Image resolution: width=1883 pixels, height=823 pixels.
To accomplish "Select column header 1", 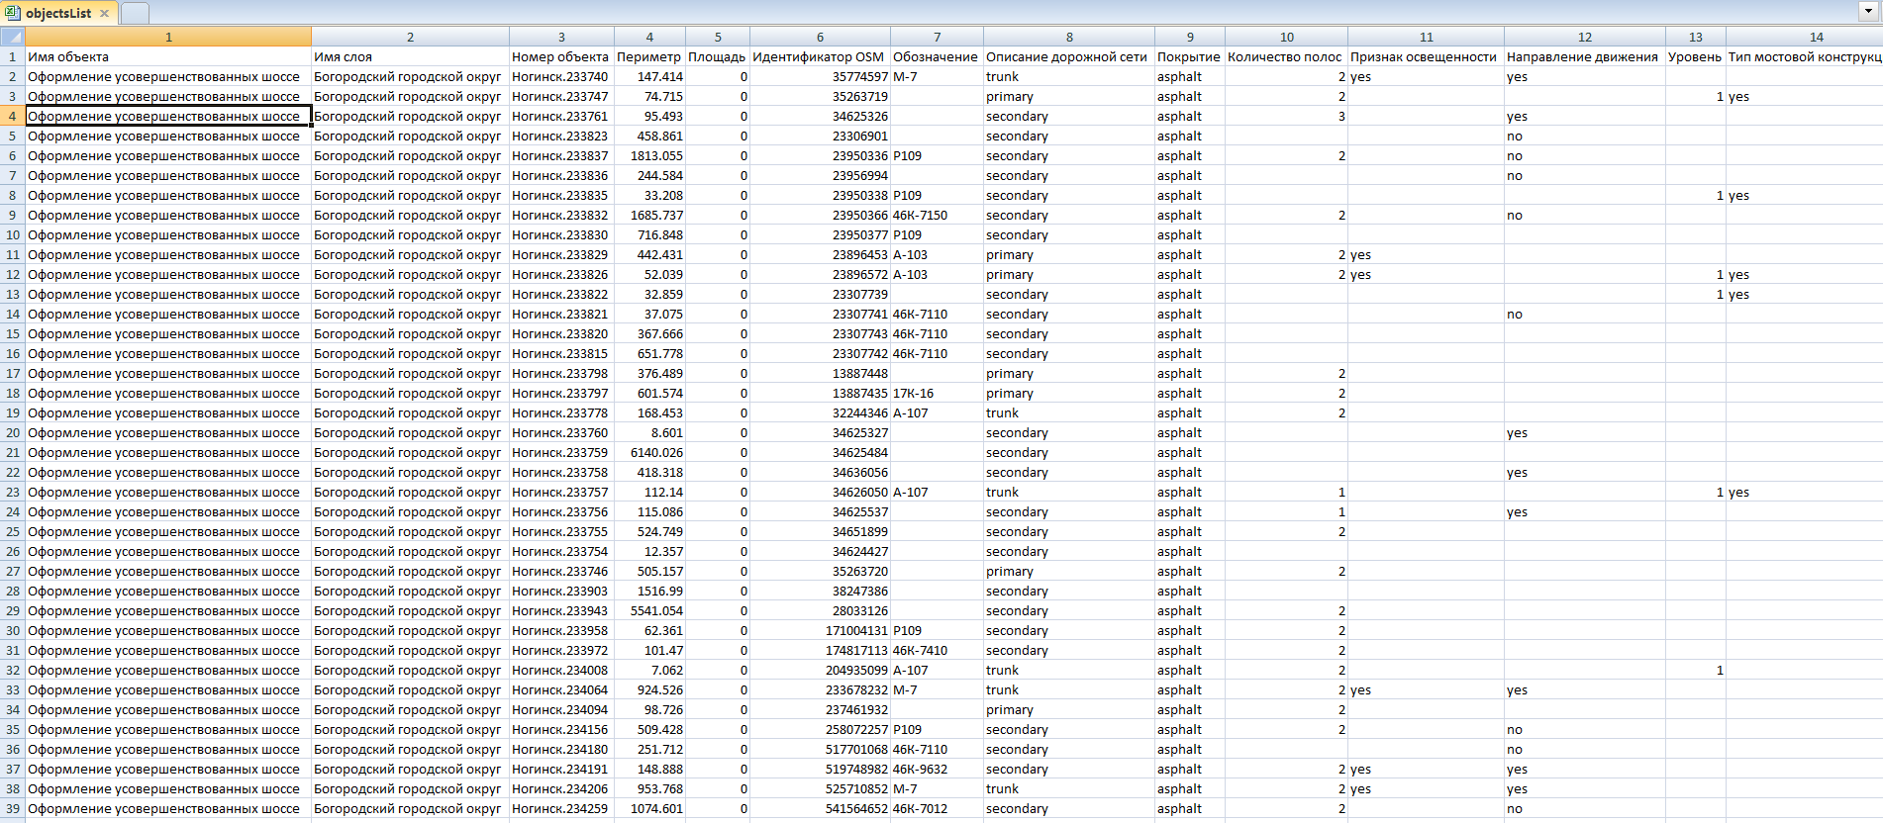I will coord(168,37).
